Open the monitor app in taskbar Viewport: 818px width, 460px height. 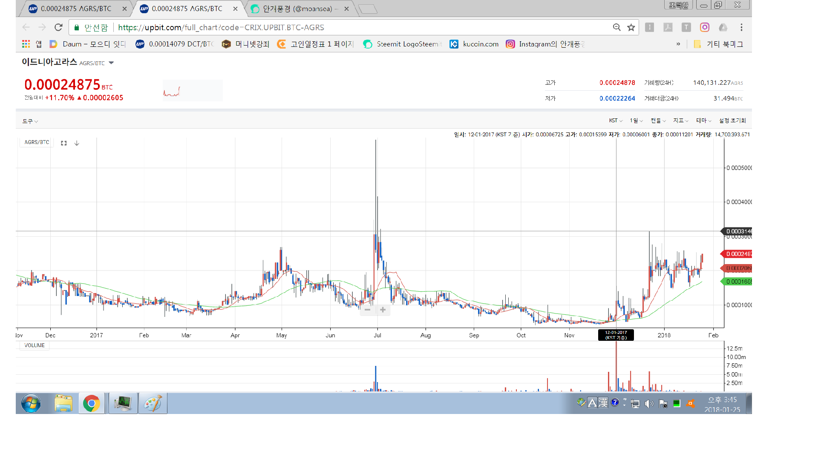[123, 403]
